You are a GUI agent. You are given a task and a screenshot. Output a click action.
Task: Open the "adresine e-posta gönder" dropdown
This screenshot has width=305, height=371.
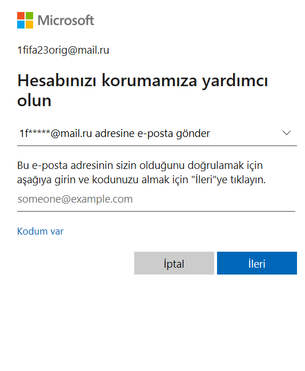pos(157,134)
